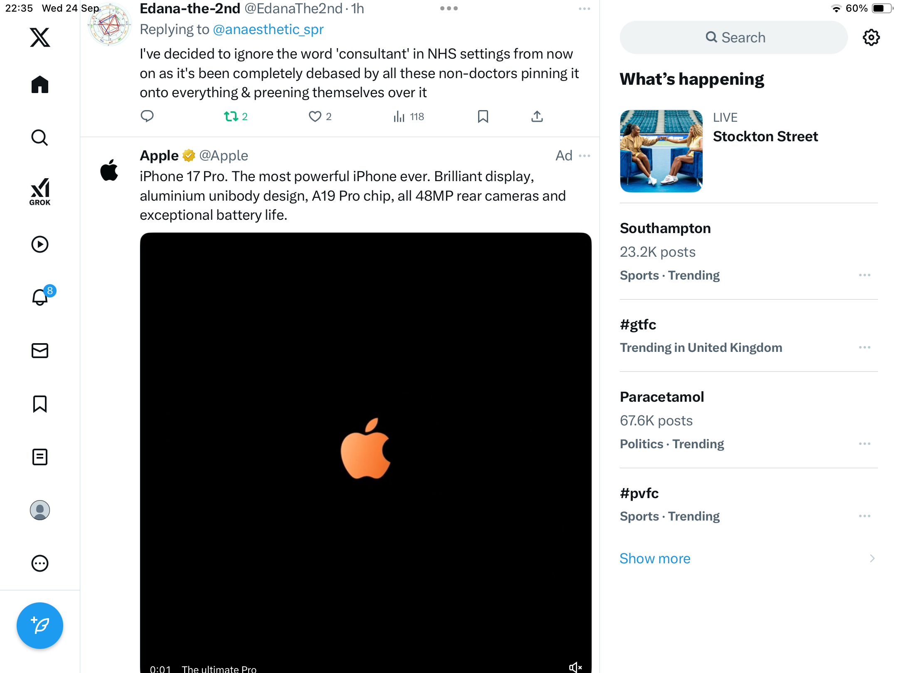
Task: Click the Search input field
Action: pos(734,37)
